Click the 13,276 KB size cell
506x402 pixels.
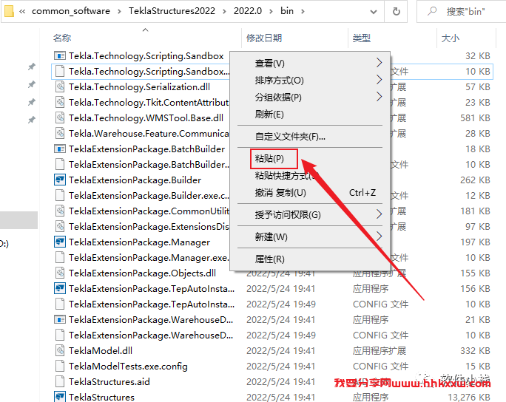click(469, 397)
